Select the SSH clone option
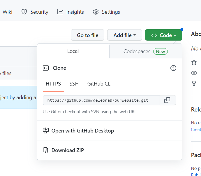 tap(74, 84)
